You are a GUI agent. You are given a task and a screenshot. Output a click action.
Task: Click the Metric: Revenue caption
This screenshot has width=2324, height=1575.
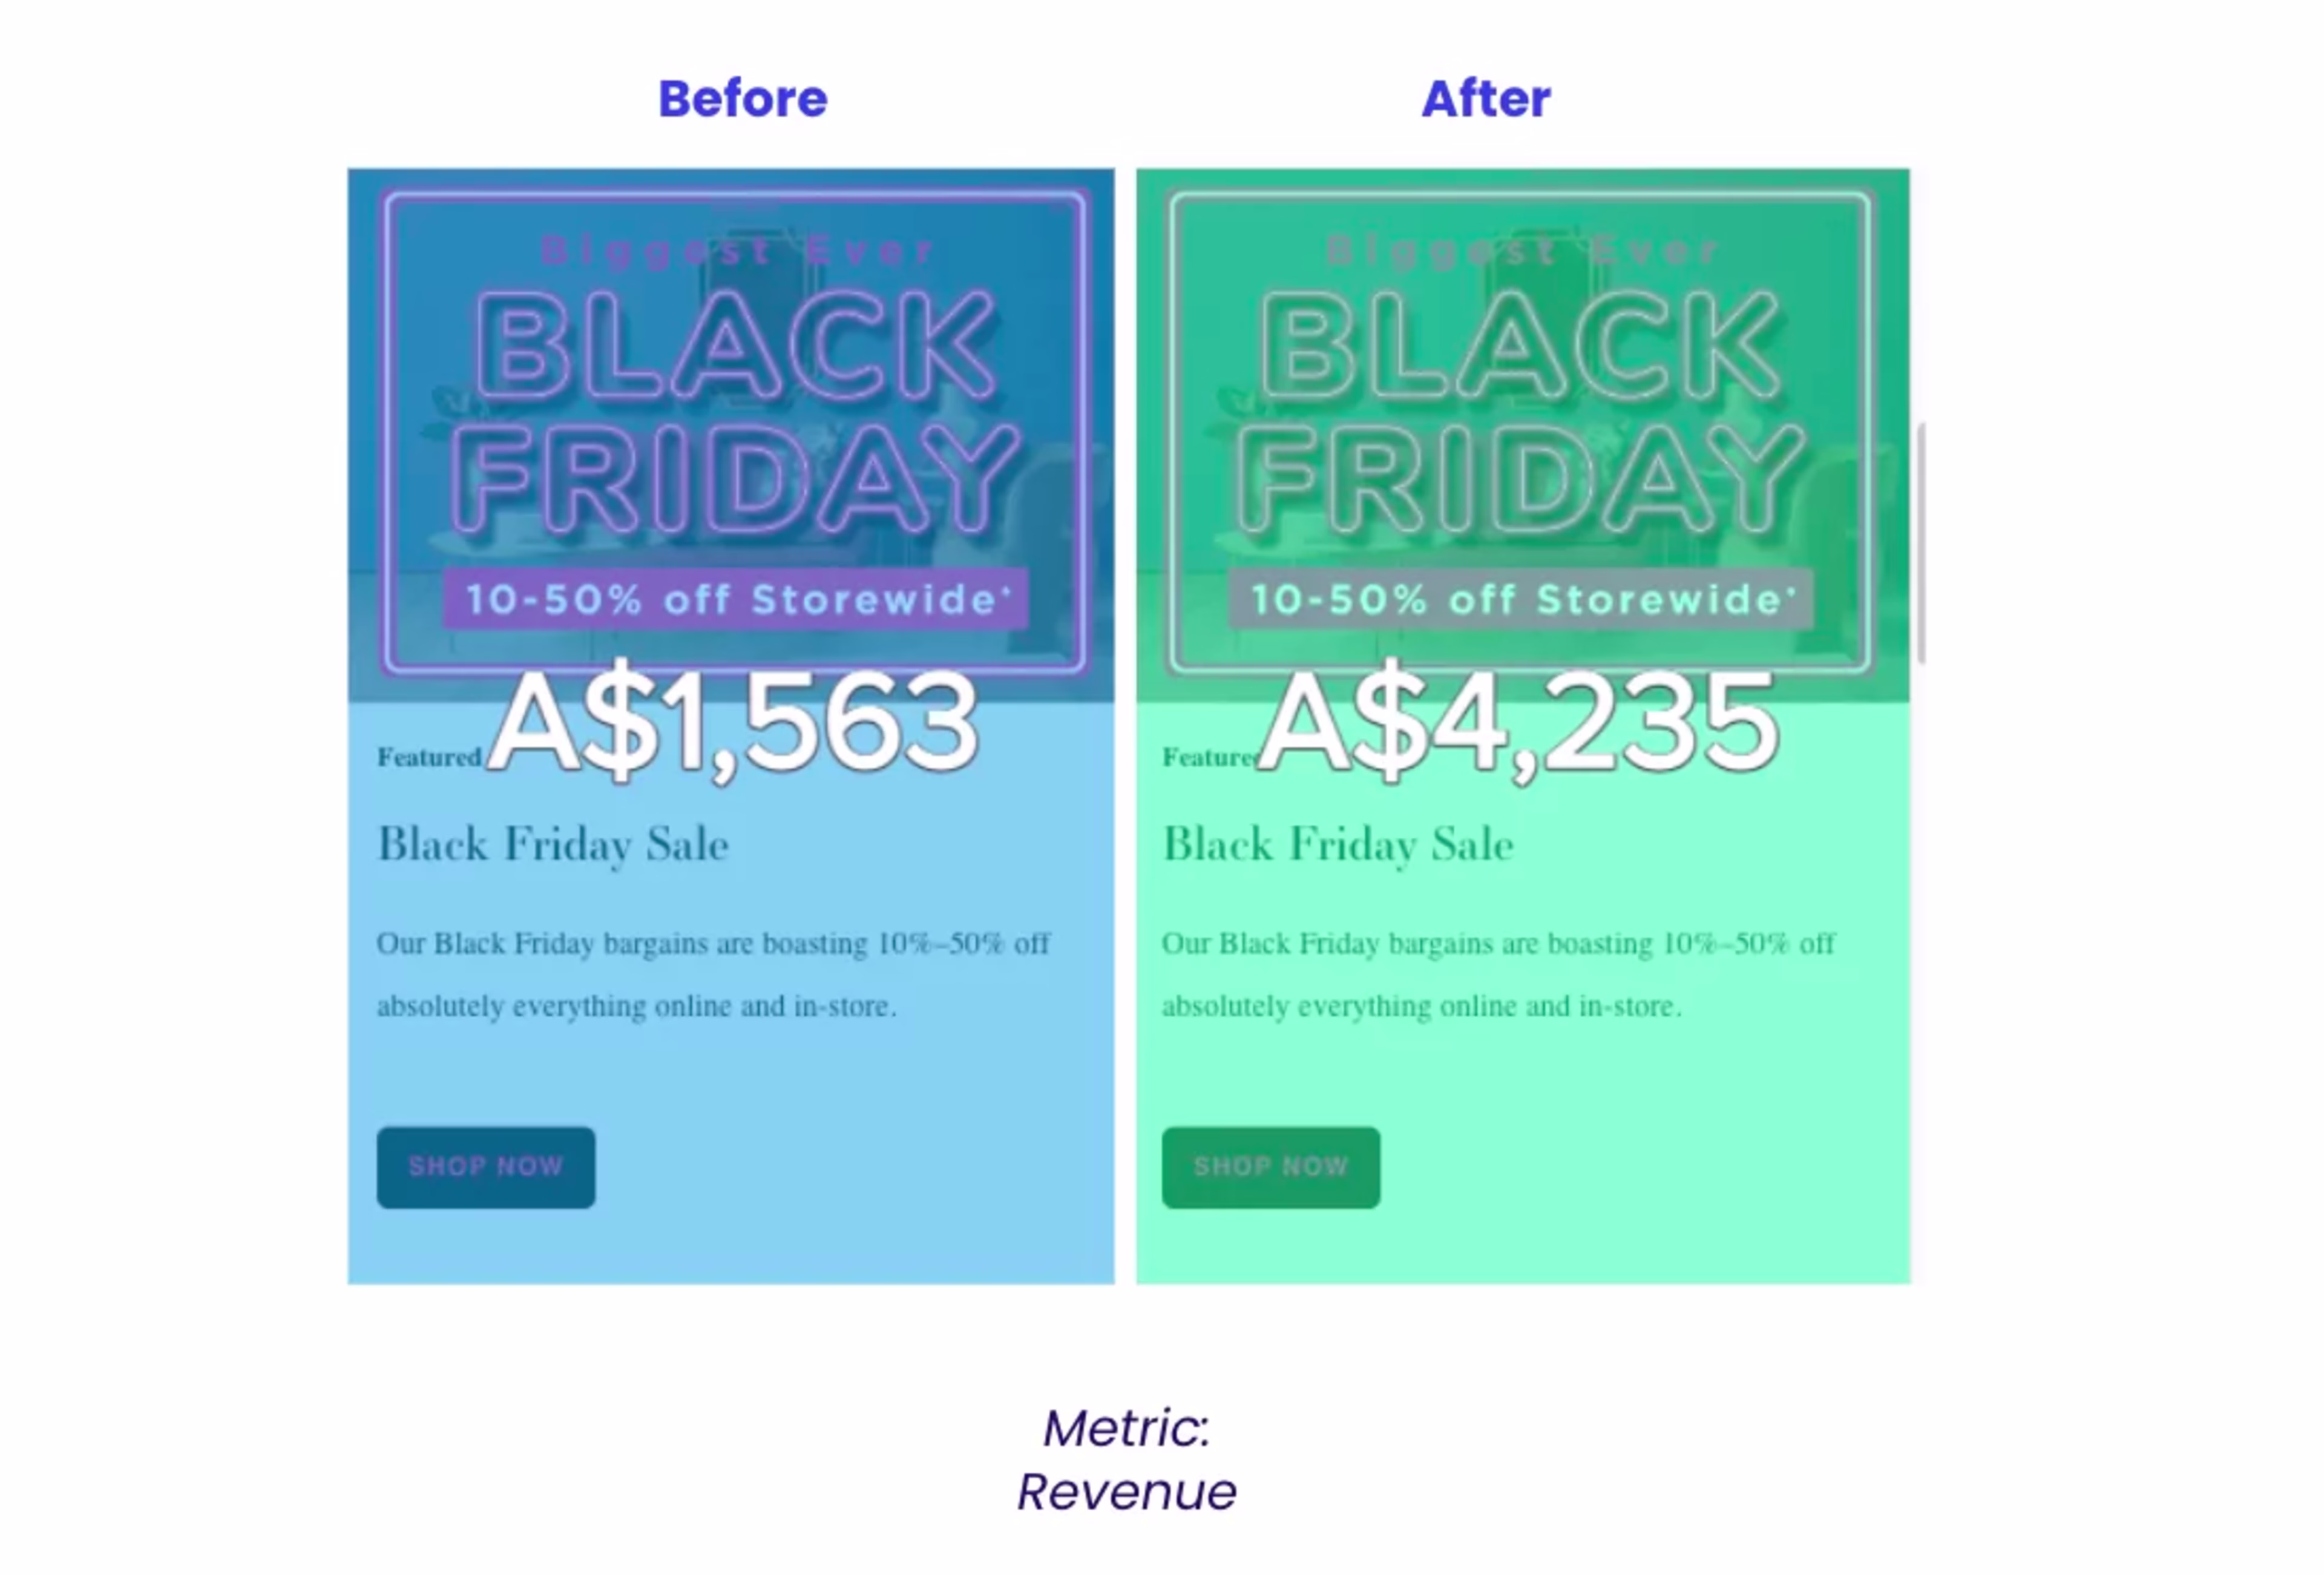click(1127, 1459)
